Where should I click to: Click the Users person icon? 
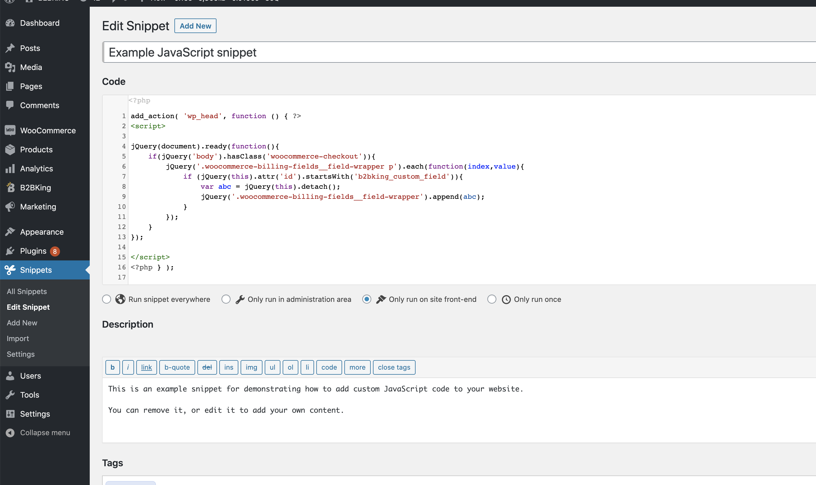[10, 376]
